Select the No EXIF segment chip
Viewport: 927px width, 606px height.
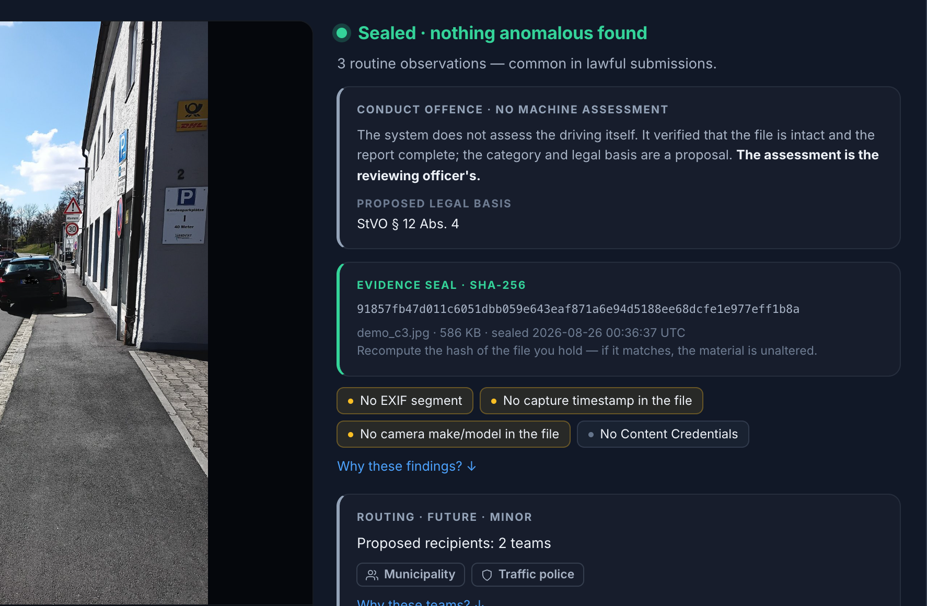405,401
